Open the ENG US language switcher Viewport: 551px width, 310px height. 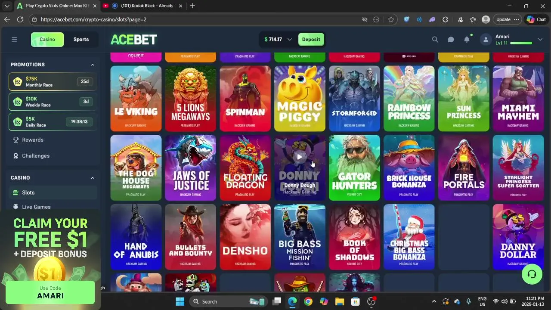(482, 301)
